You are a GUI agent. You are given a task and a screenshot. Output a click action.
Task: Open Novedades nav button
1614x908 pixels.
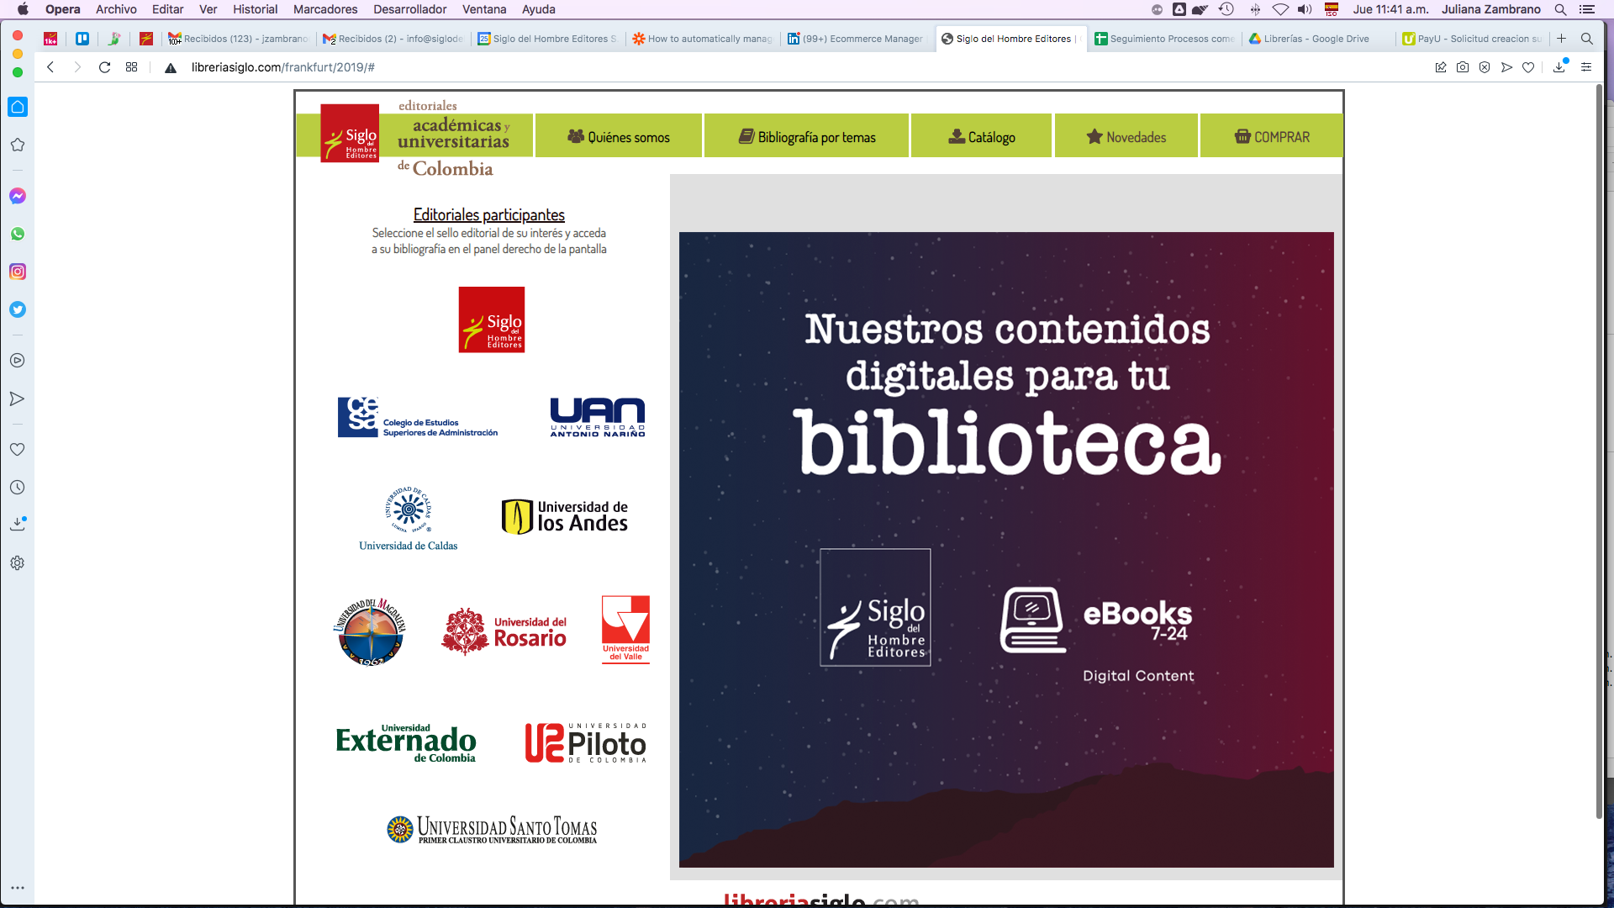pos(1126,136)
